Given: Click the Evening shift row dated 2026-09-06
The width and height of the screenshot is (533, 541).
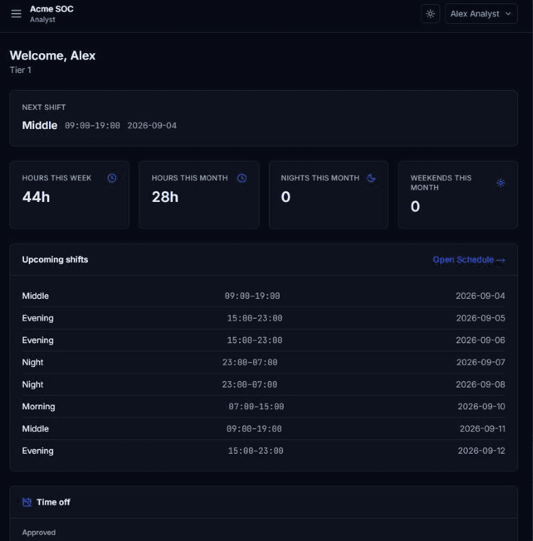Looking at the screenshot, I should coord(263,340).
